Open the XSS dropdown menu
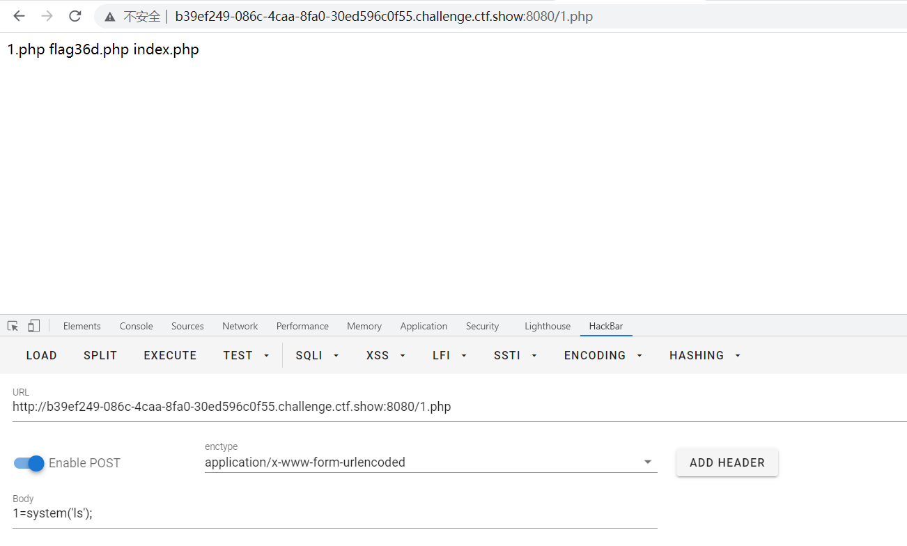 pyautogui.click(x=387, y=355)
